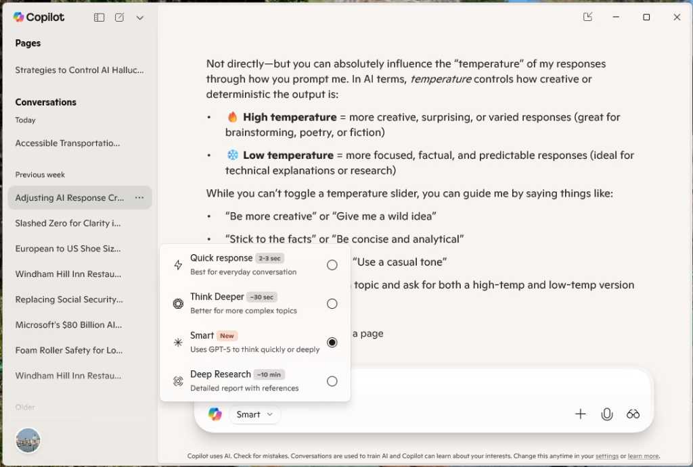Open the plus attachment icon
This screenshot has width=693, height=467.
click(x=580, y=414)
